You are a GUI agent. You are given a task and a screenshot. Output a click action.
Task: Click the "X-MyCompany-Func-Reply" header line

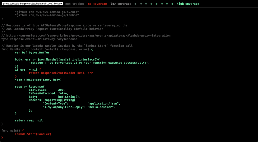[79, 107]
